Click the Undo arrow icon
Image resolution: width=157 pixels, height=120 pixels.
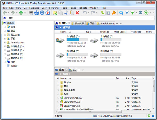[x=84, y=13]
